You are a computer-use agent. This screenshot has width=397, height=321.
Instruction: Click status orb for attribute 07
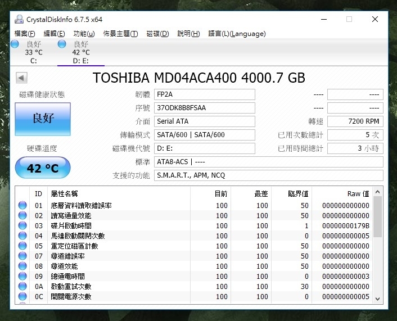pyautogui.click(x=22, y=256)
